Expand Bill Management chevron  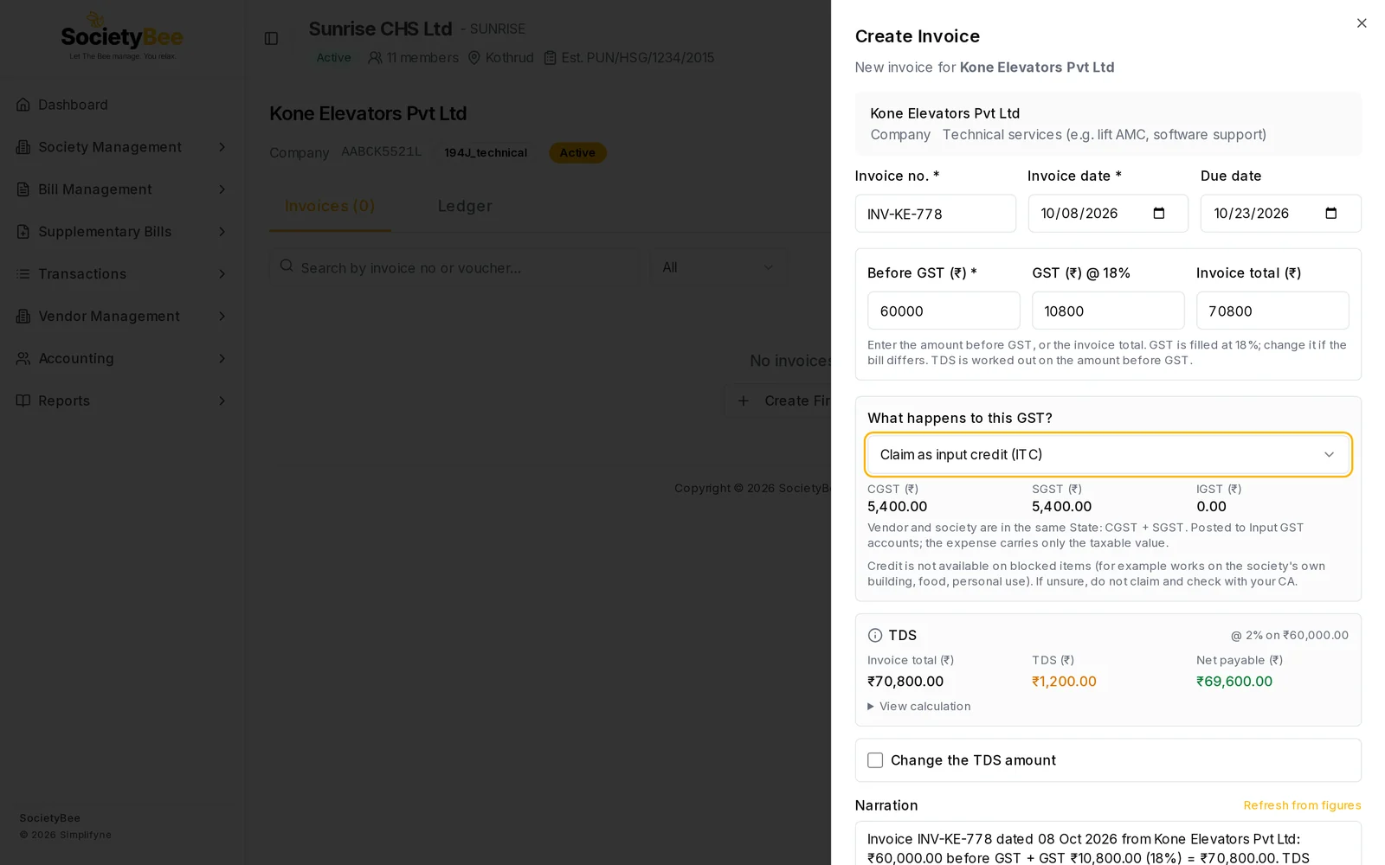(222, 189)
